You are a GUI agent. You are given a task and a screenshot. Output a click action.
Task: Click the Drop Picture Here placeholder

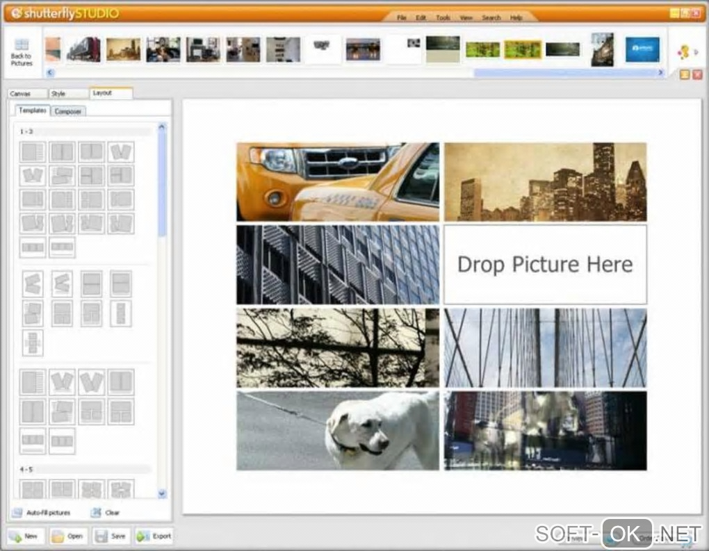(545, 264)
